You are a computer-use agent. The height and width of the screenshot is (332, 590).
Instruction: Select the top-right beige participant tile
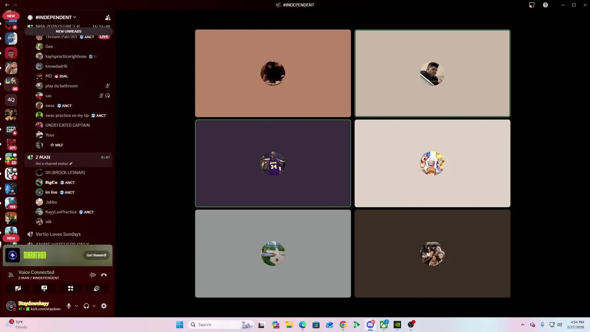click(x=432, y=73)
